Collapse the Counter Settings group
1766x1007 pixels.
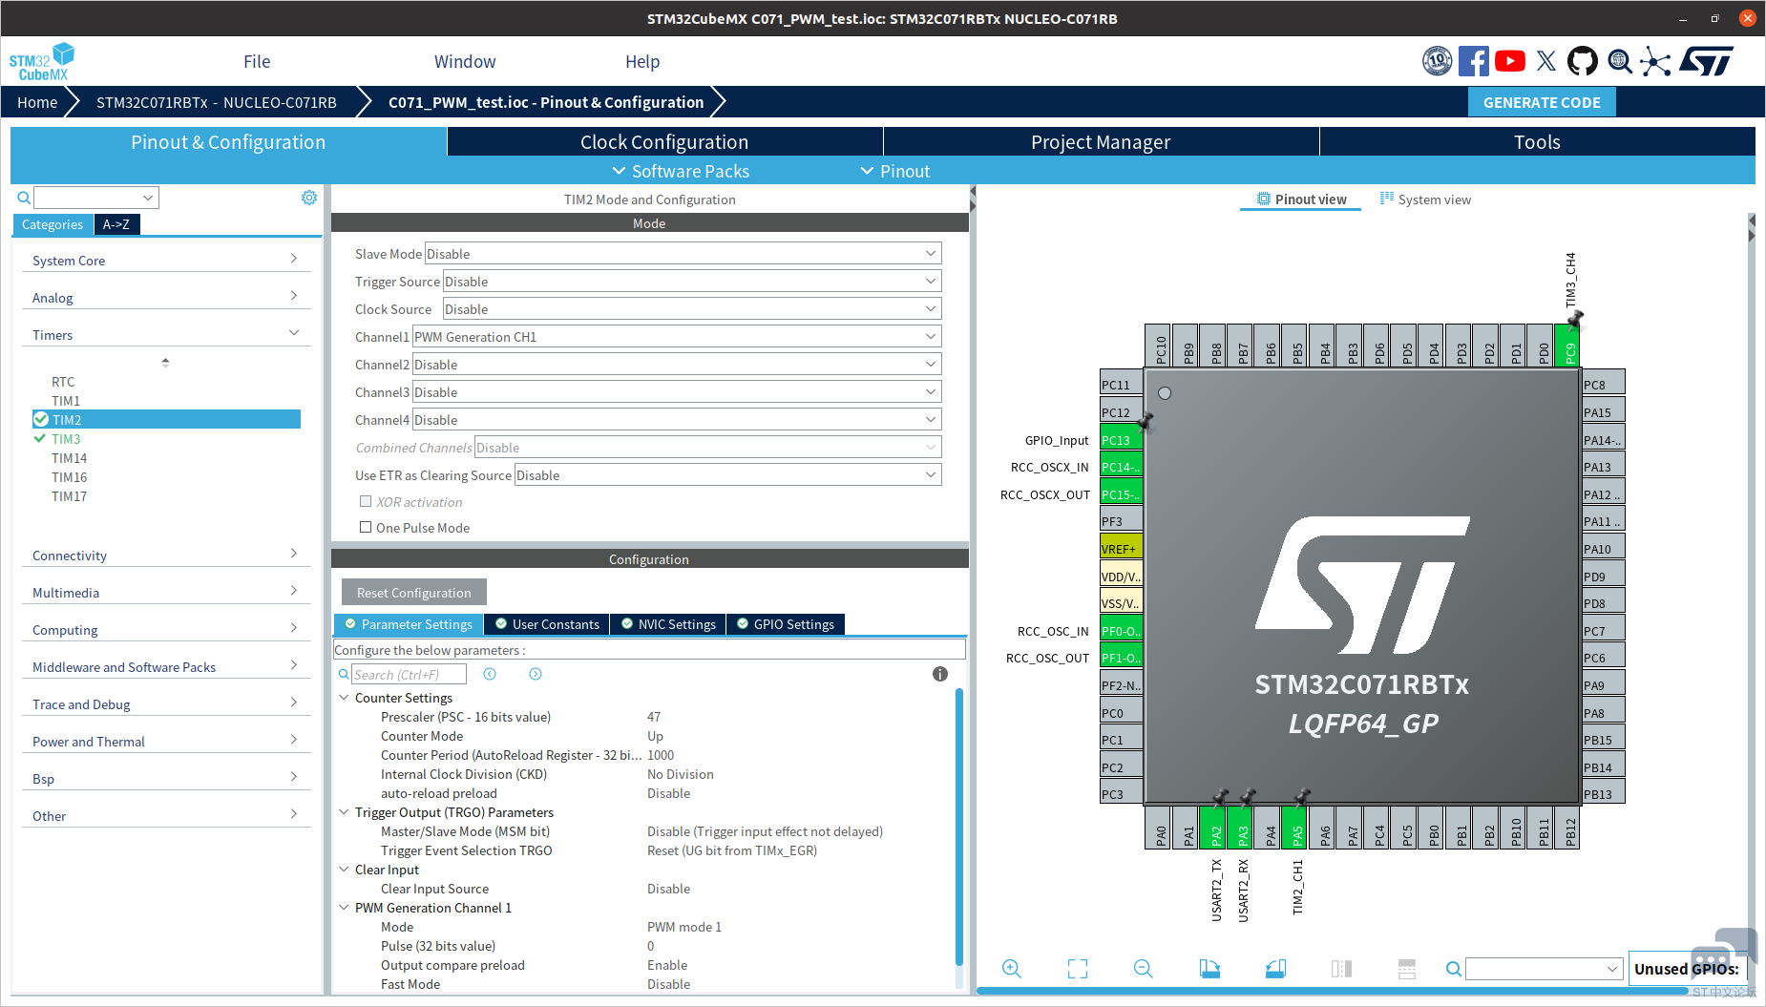(344, 698)
